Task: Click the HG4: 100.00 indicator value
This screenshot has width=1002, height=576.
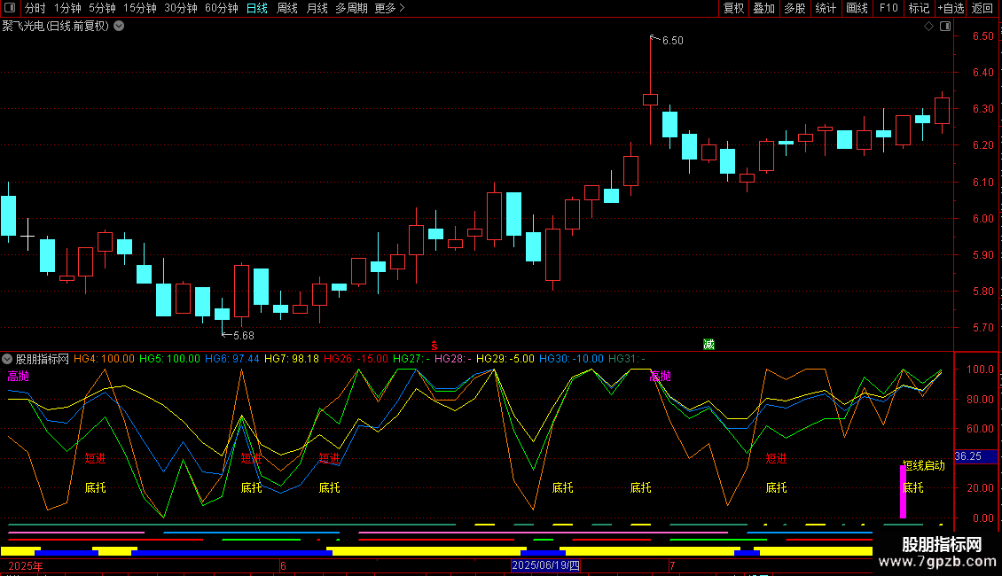Action: tap(104, 359)
